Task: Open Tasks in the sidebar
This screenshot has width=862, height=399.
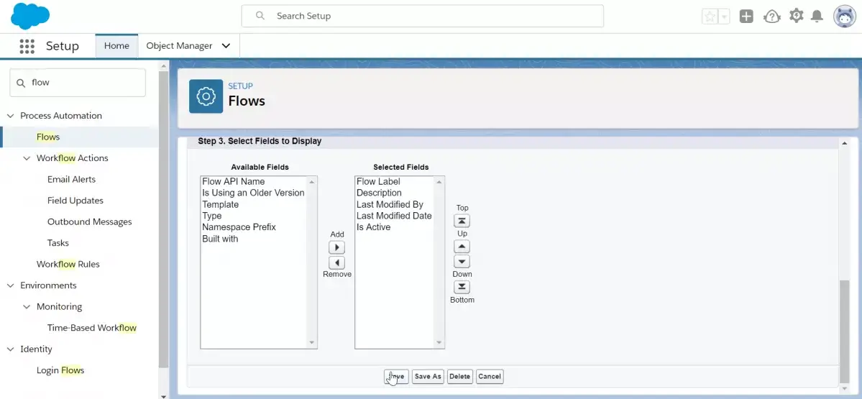Action: [58, 243]
